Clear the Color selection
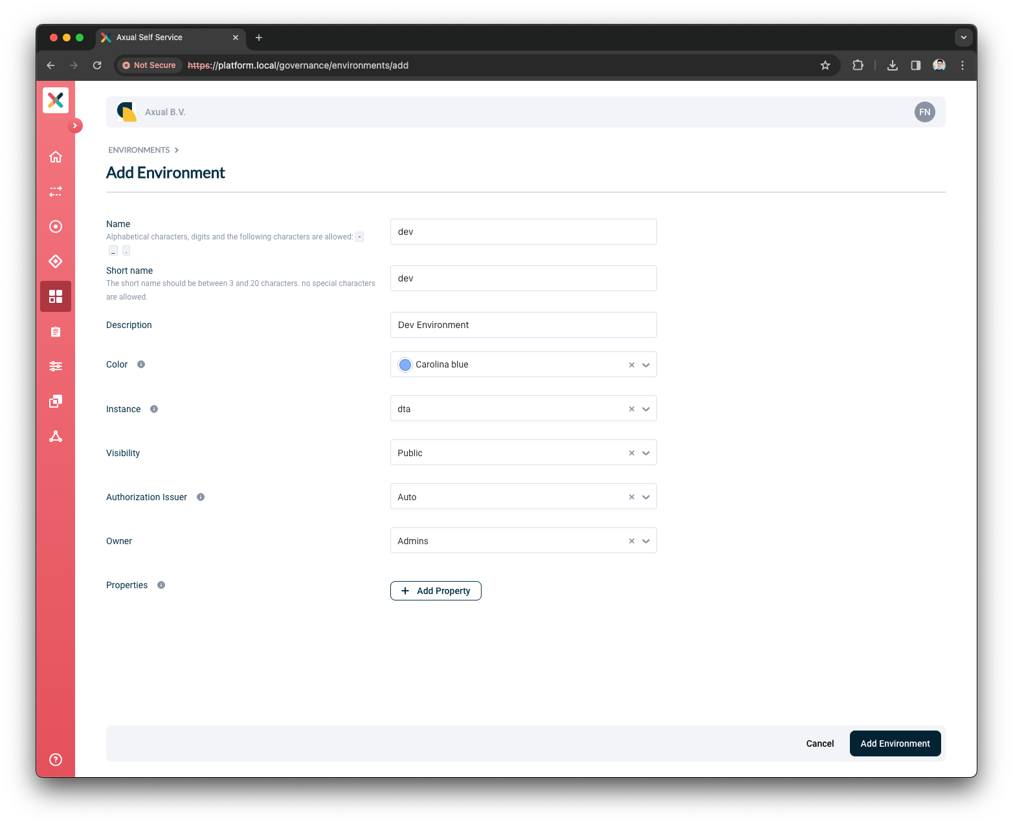Screen dimensions: 1013x825 click(x=632, y=365)
